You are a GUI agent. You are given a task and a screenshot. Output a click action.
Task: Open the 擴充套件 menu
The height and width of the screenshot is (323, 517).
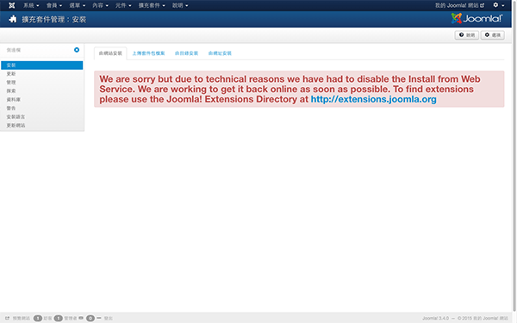(152, 5)
